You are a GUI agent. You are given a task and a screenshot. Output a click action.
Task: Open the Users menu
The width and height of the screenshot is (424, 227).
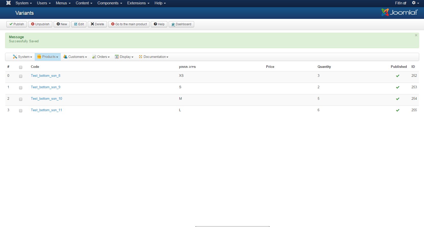click(x=44, y=3)
